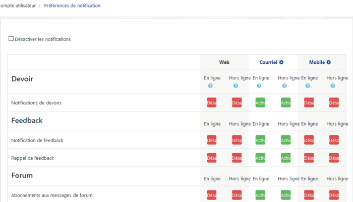Toggle forum subscriptions Web Hors ligne
The height and width of the screenshot is (202, 353).
pyautogui.click(x=237, y=195)
